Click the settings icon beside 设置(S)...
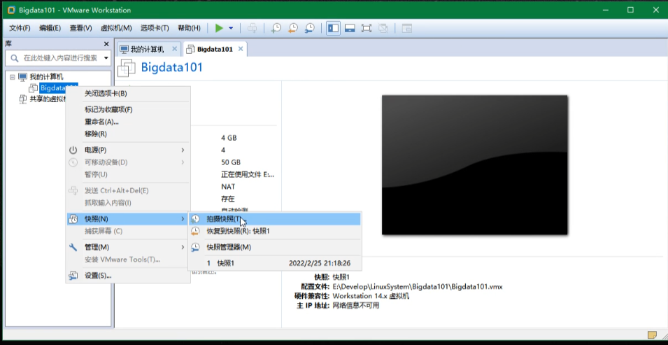 (73, 276)
